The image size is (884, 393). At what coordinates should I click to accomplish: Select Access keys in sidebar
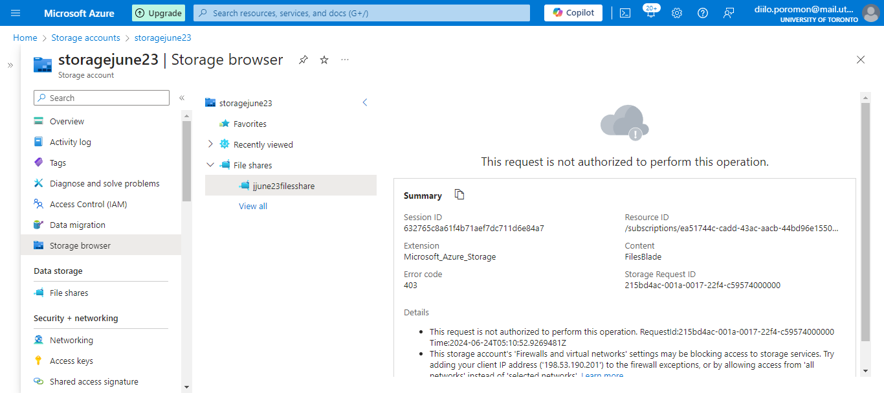[71, 361]
